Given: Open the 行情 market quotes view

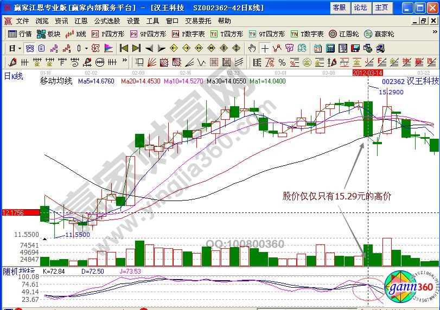Looking at the screenshot, I should (21, 34).
